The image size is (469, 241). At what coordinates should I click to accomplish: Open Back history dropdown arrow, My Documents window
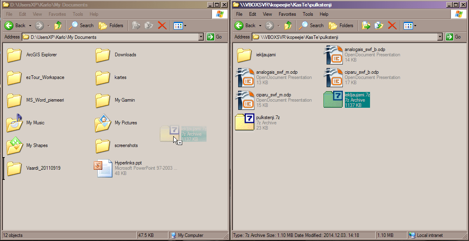[x=30, y=26]
